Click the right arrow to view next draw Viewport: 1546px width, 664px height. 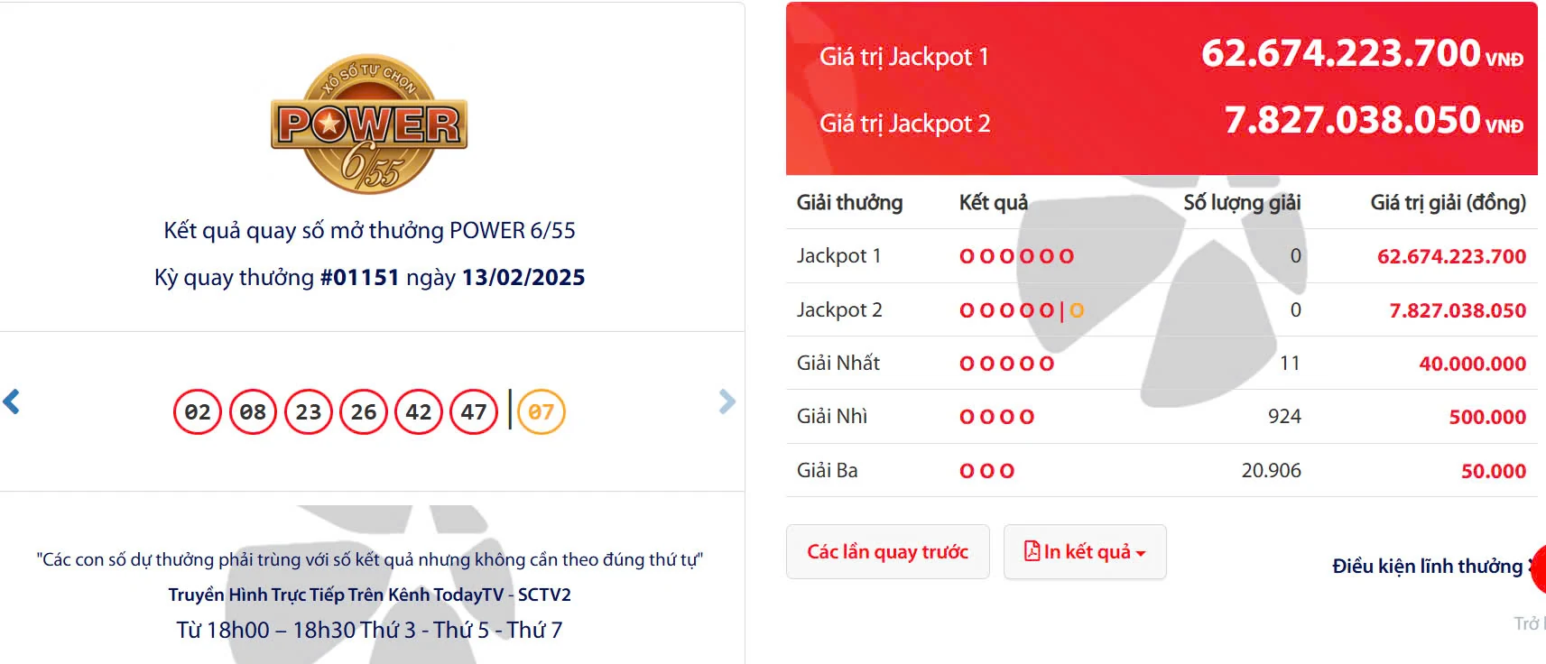(726, 402)
